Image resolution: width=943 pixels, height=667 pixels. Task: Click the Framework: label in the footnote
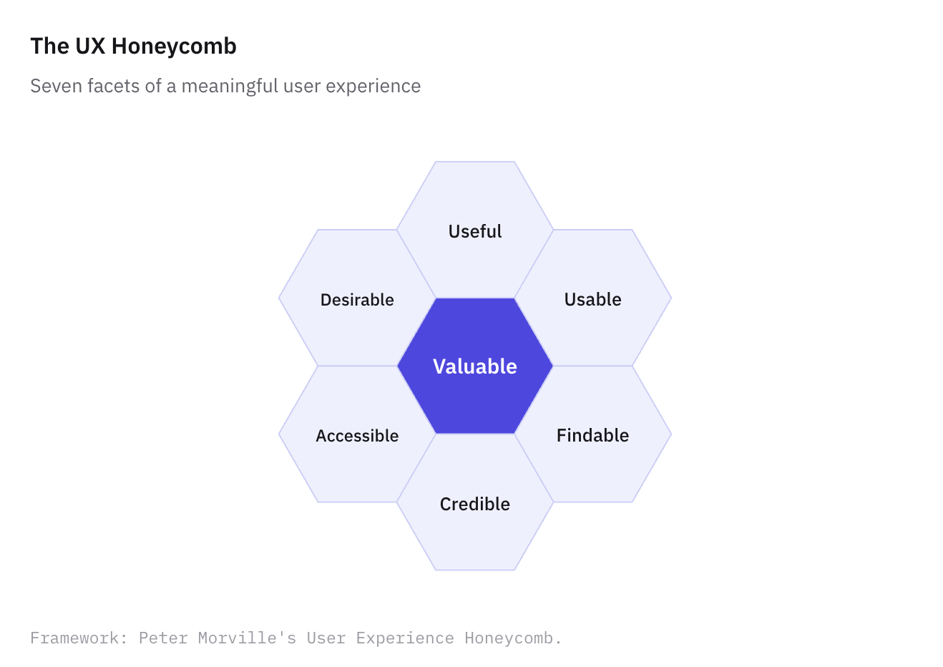[x=79, y=638]
